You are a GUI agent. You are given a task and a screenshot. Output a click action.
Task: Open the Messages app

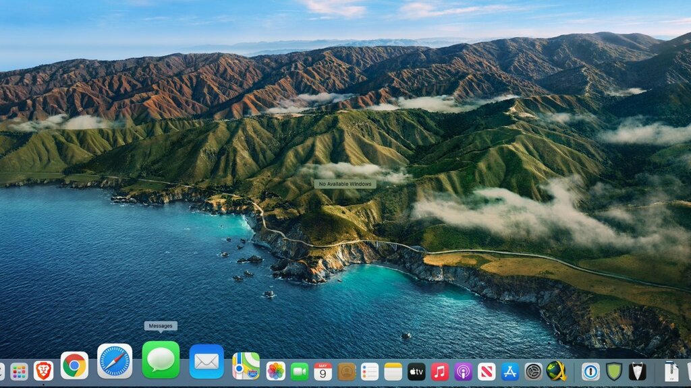161,360
